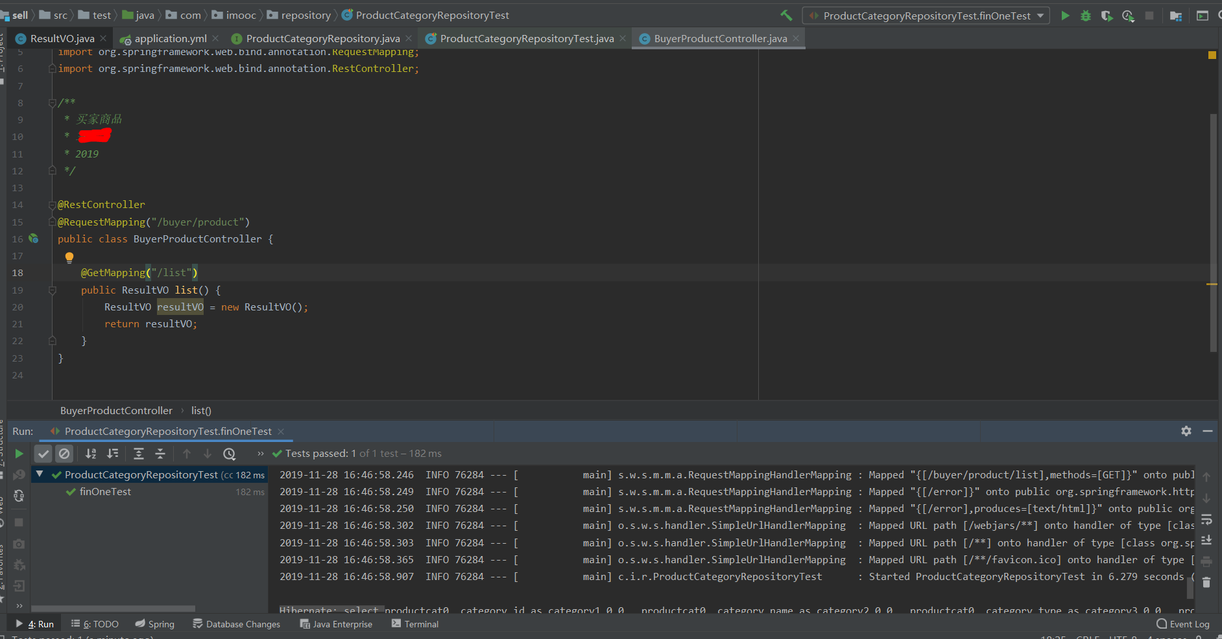The width and height of the screenshot is (1222, 639).
Task: Click the Build project hammer icon
Action: [x=786, y=16]
